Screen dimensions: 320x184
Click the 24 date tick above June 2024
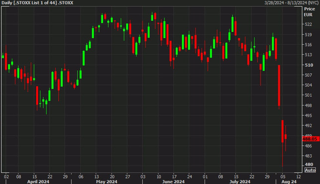coord(190,177)
